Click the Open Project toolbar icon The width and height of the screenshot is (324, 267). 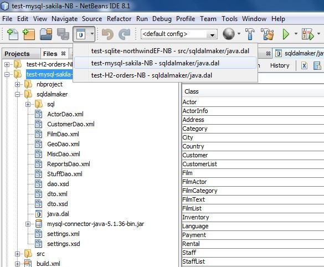click(45, 34)
